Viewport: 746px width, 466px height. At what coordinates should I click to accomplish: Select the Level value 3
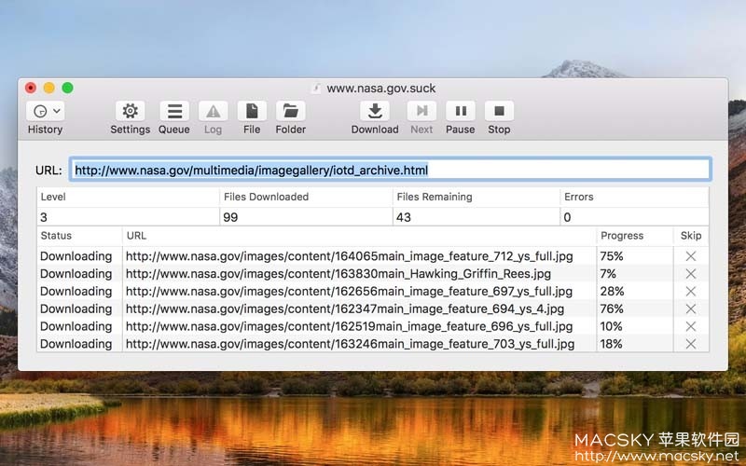click(44, 217)
